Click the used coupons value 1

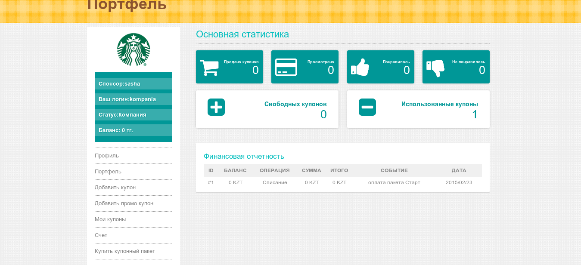(x=475, y=115)
